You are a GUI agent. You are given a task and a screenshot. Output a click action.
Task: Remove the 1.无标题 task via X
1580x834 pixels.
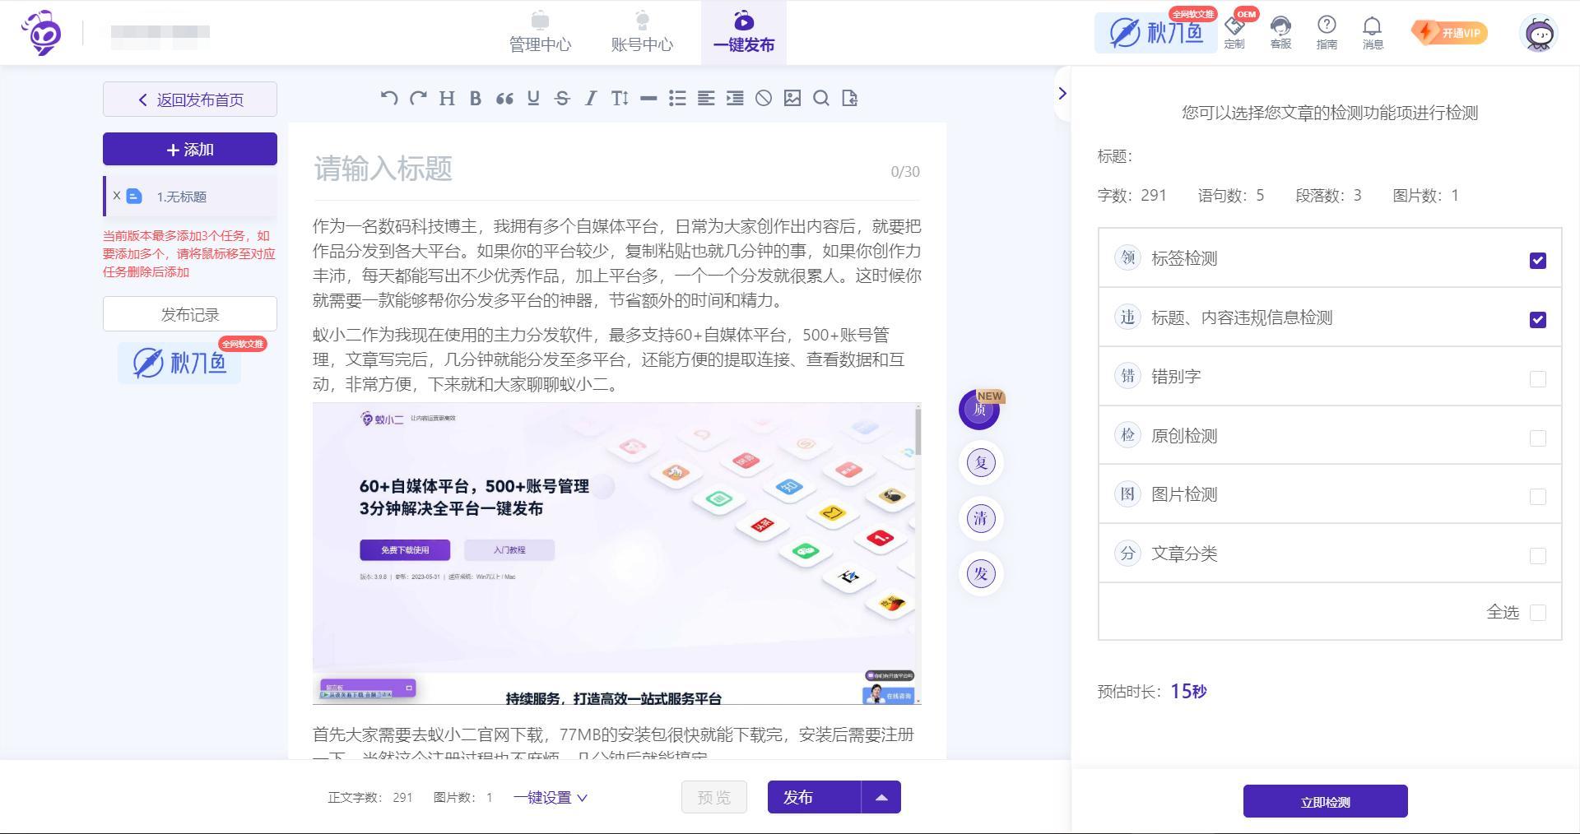click(117, 196)
